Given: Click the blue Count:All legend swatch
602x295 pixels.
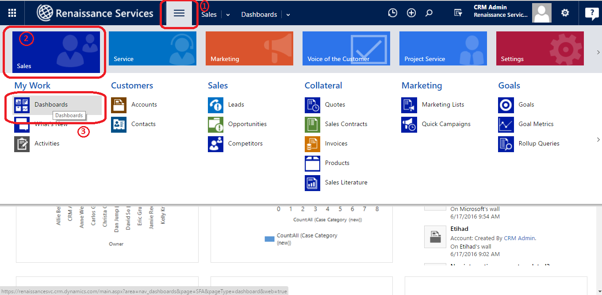Looking at the screenshot, I should (x=269, y=239).
